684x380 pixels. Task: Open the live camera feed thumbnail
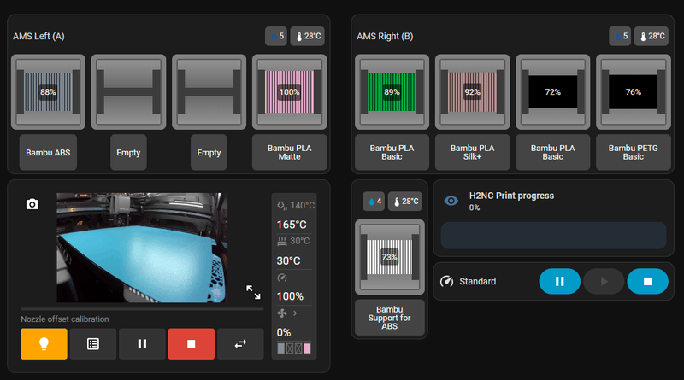click(x=142, y=248)
